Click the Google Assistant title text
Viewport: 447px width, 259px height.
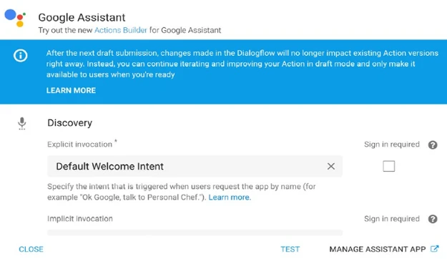(x=82, y=17)
